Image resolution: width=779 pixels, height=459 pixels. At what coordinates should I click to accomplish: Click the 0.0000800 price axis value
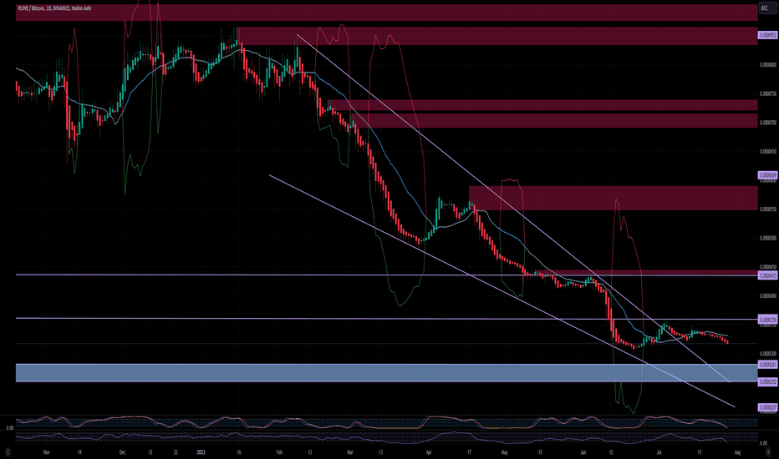point(768,64)
